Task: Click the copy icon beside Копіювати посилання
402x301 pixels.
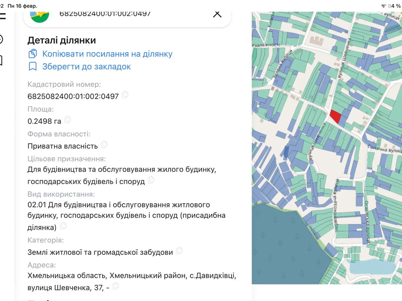Action: pos(33,53)
